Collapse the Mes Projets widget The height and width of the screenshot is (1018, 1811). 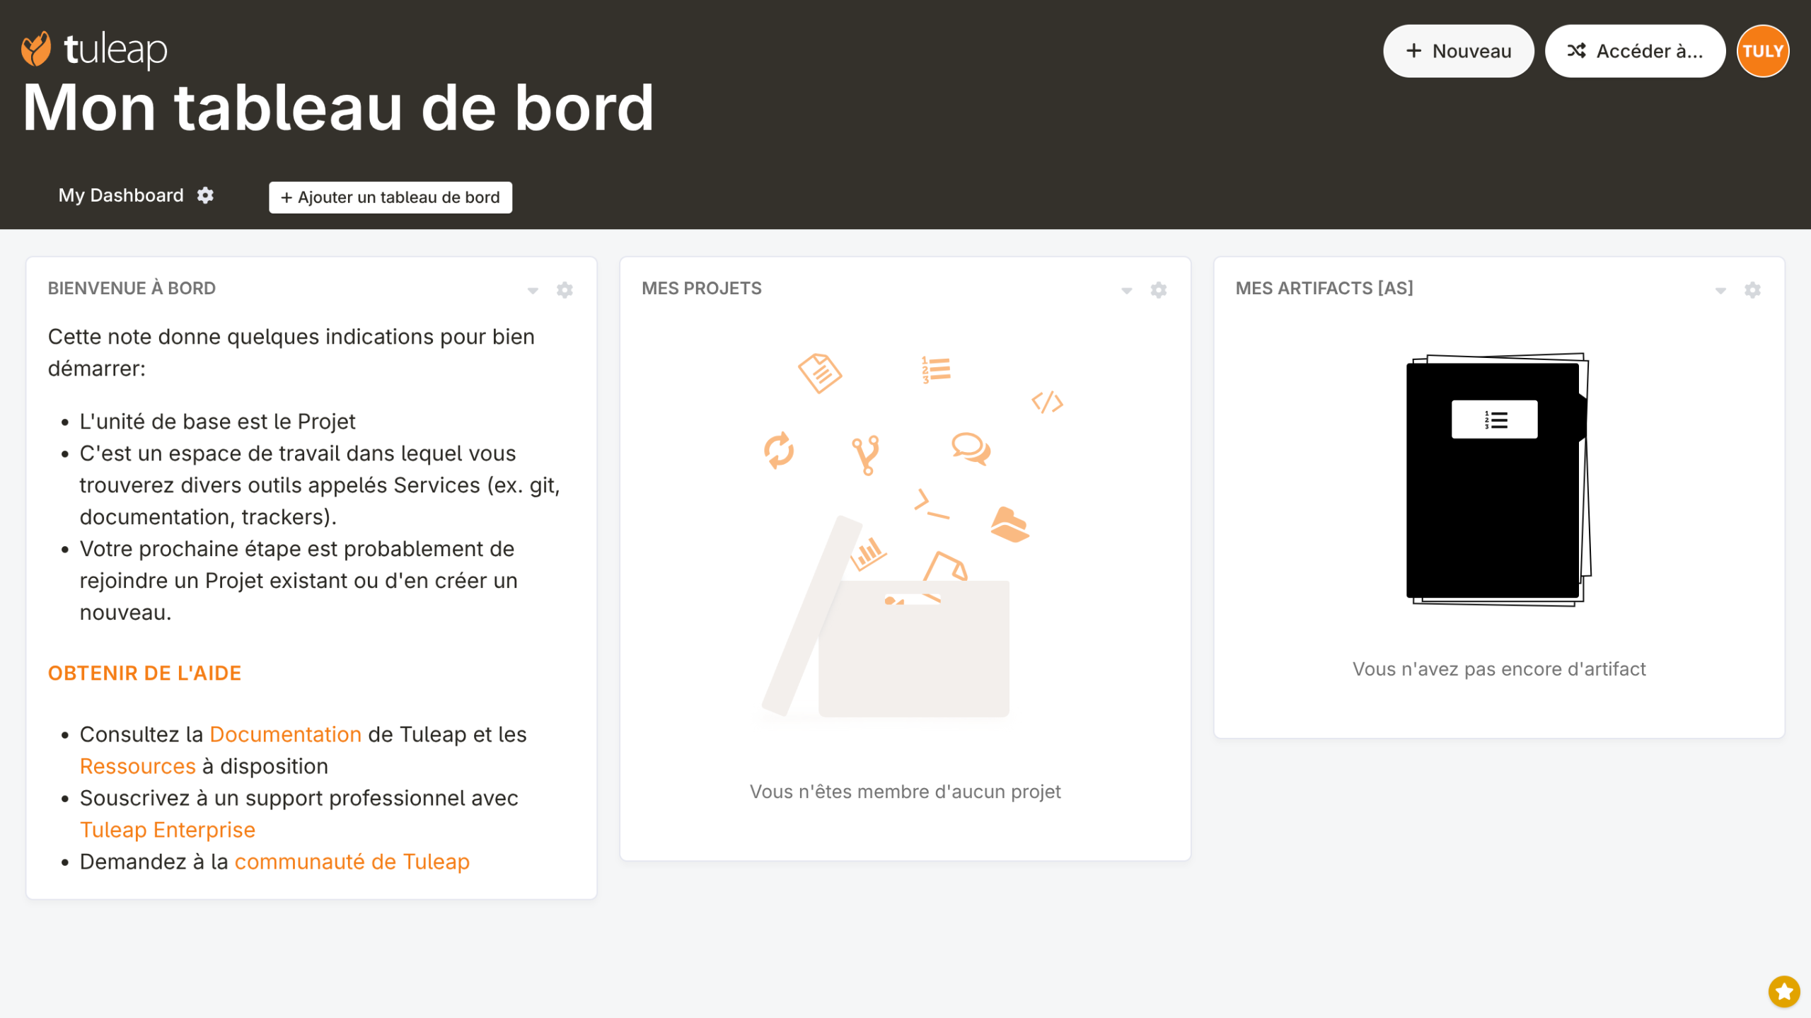[x=1127, y=291]
